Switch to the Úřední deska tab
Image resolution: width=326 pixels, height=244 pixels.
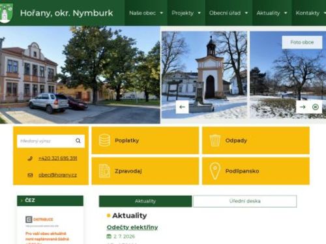pos(244,201)
